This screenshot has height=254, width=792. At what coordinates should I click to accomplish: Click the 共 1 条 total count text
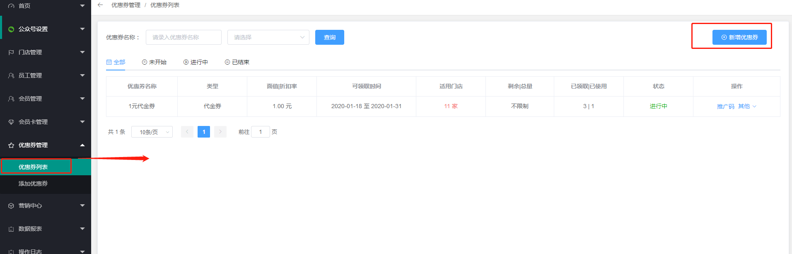(116, 132)
